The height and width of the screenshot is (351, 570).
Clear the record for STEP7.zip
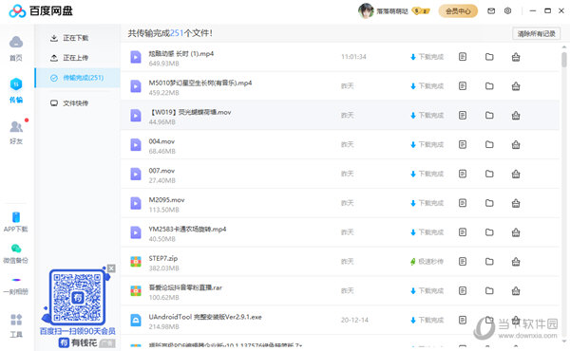coord(516,261)
